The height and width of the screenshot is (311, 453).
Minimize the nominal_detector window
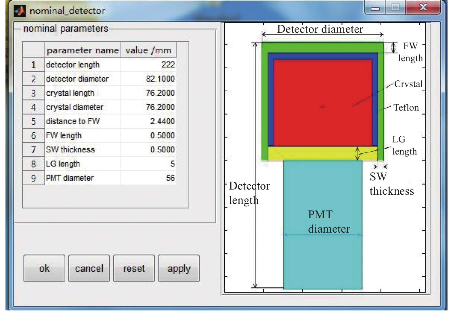point(375,8)
